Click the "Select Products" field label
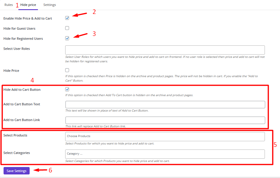Viewport: 280px width, 178px height. pyautogui.click(x=15, y=135)
